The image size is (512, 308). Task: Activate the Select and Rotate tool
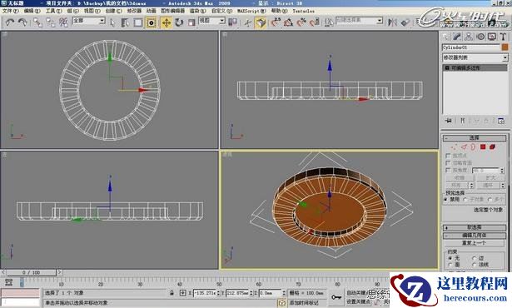[179, 22]
